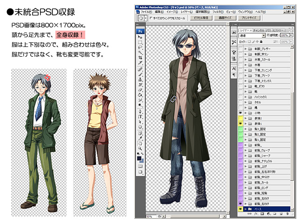Screen dimensions: 298x223
Task: Show the 髪3_固定 layer group
Action: click(x=240, y=129)
